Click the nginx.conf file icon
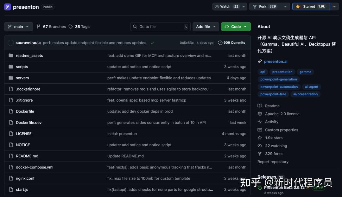Screen dimensions: 342x197 pos(11,178)
